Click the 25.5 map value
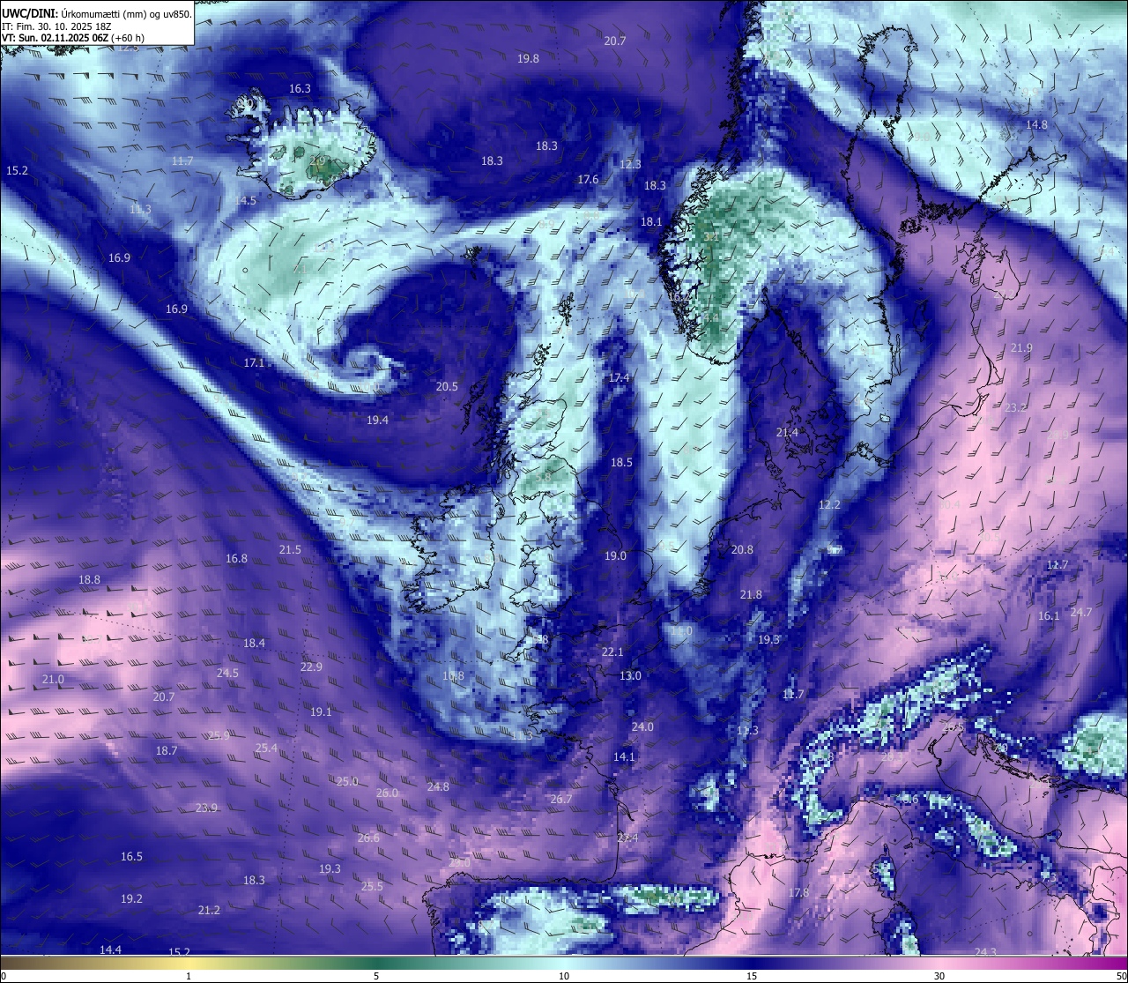1128x983 pixels. click(372, 886)
